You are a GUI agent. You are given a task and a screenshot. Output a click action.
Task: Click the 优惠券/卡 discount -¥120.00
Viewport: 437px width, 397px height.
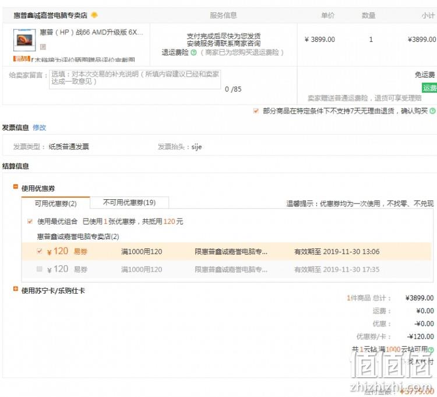[421, 336]
